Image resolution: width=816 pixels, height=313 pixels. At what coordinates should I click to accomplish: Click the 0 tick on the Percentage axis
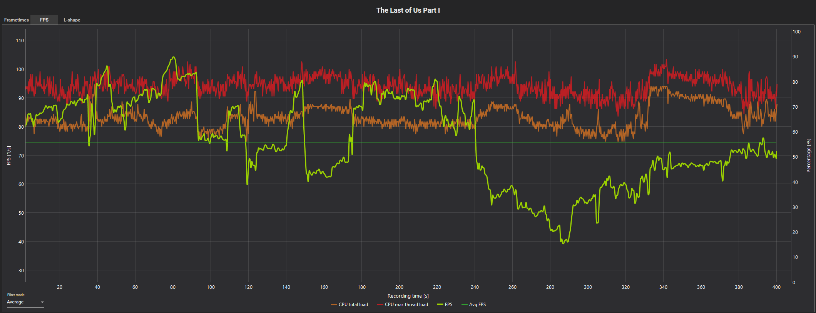pyautogui.click(x=794, y=283)
